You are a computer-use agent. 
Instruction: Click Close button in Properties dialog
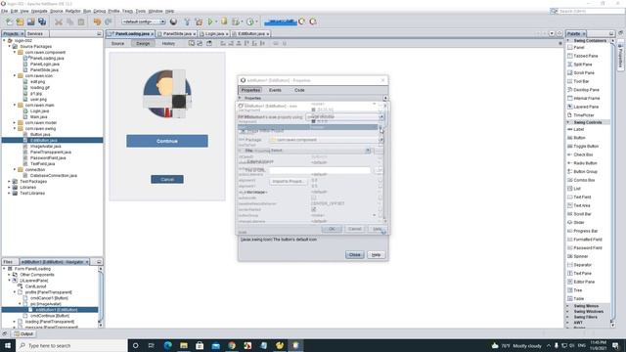click(x=354, y=254)
